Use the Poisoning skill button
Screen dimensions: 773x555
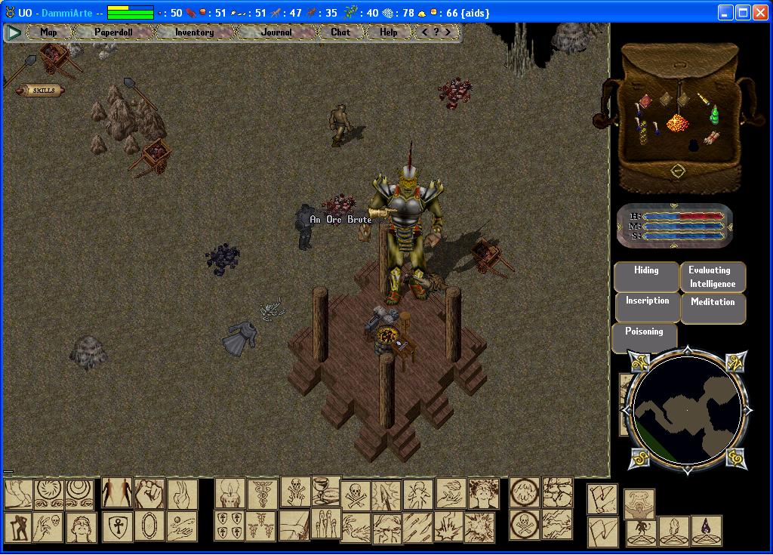[x=645, y=338]
